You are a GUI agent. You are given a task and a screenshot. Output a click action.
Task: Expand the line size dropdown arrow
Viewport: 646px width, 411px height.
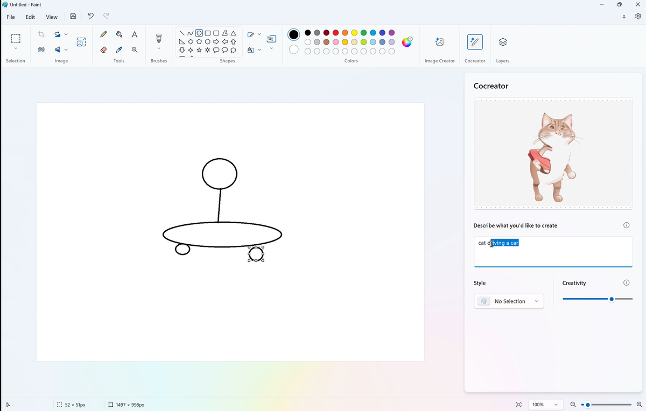click(271, 49)
